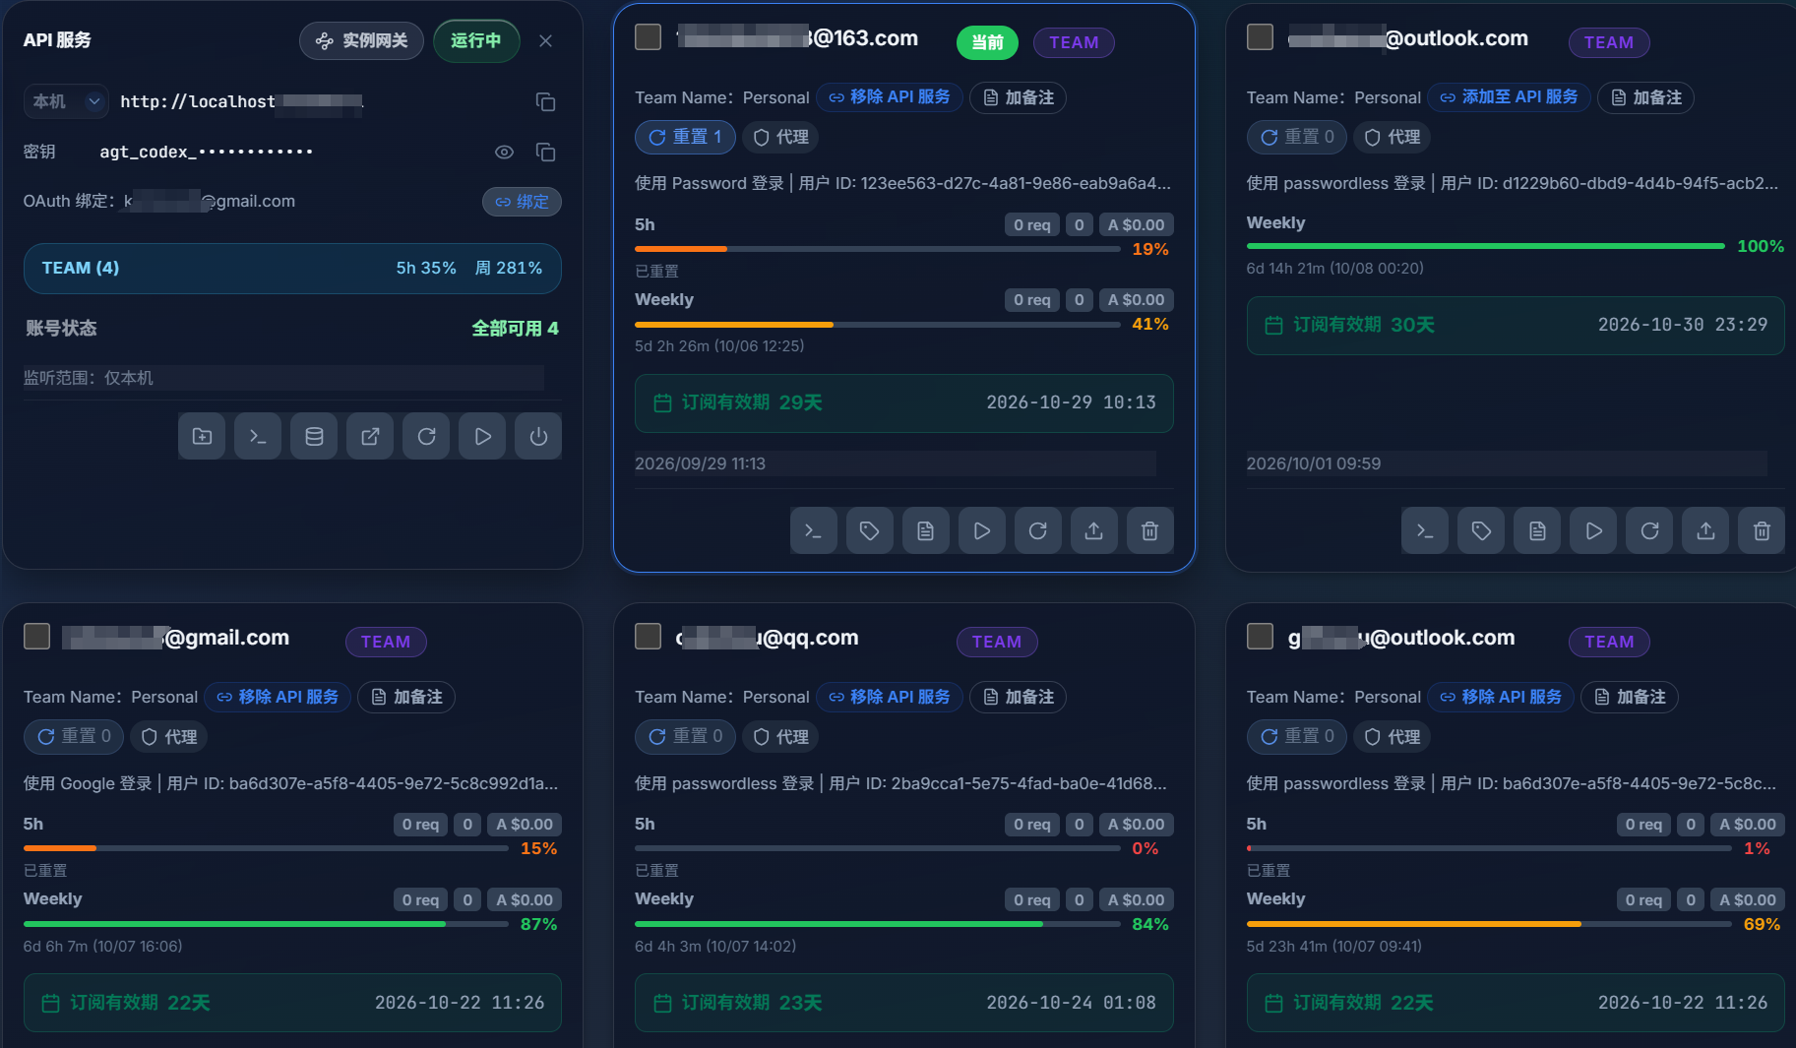Refresh the API service
This screenshot has height=1048, width=1796.
(x=426, y=436)
